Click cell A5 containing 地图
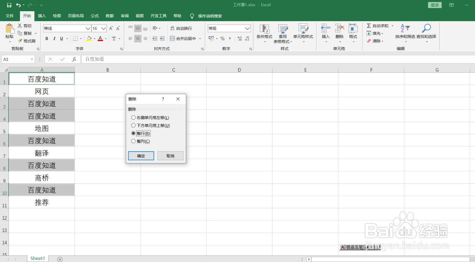The height and width of the screenshot is (262, 475). coord(42,128)
